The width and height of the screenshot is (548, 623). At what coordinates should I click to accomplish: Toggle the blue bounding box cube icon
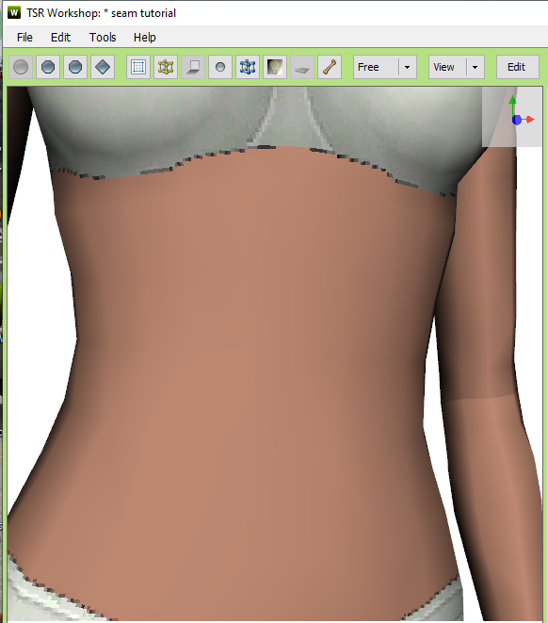248,67
